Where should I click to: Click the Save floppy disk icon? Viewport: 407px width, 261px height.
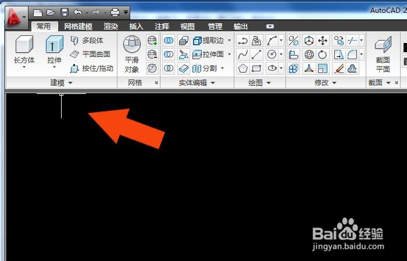coord(65,12)
